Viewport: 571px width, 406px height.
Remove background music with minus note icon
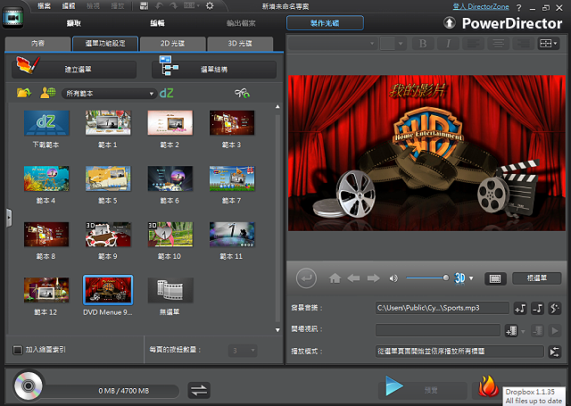[x=537, y=309]
